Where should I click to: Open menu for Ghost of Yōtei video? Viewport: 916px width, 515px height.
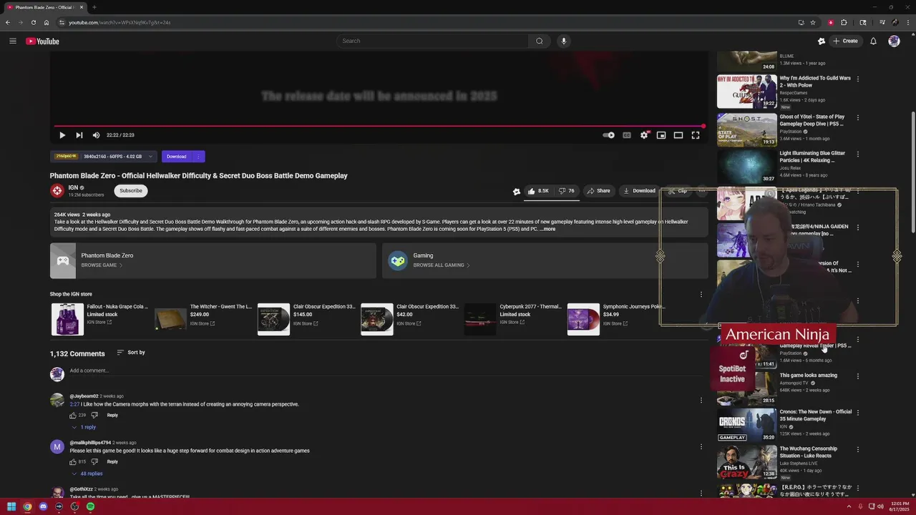(x=858, y=118)
